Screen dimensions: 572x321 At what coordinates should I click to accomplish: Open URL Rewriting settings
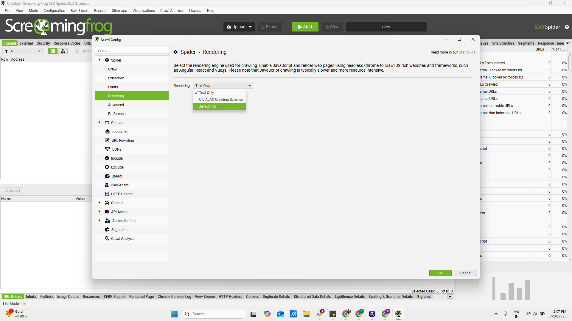122,141
